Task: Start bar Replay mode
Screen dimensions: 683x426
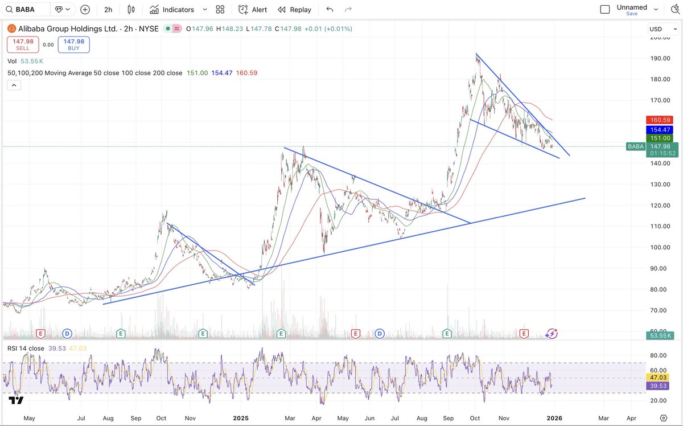Action: coord(294,10)
